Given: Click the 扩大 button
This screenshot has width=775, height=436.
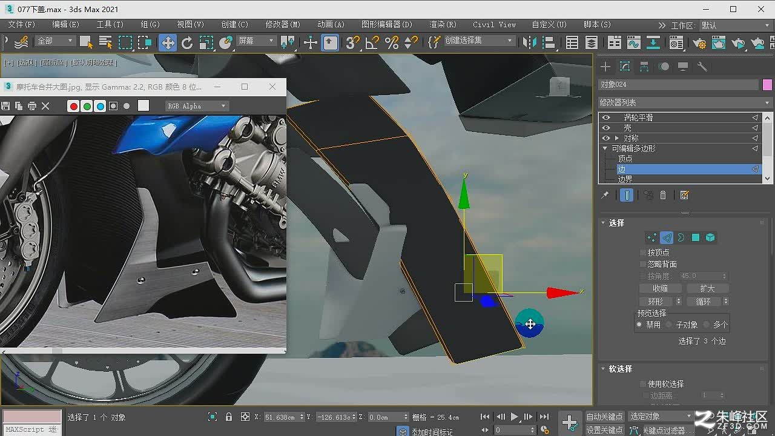Looking at the screenshot, I should [707, 288].
